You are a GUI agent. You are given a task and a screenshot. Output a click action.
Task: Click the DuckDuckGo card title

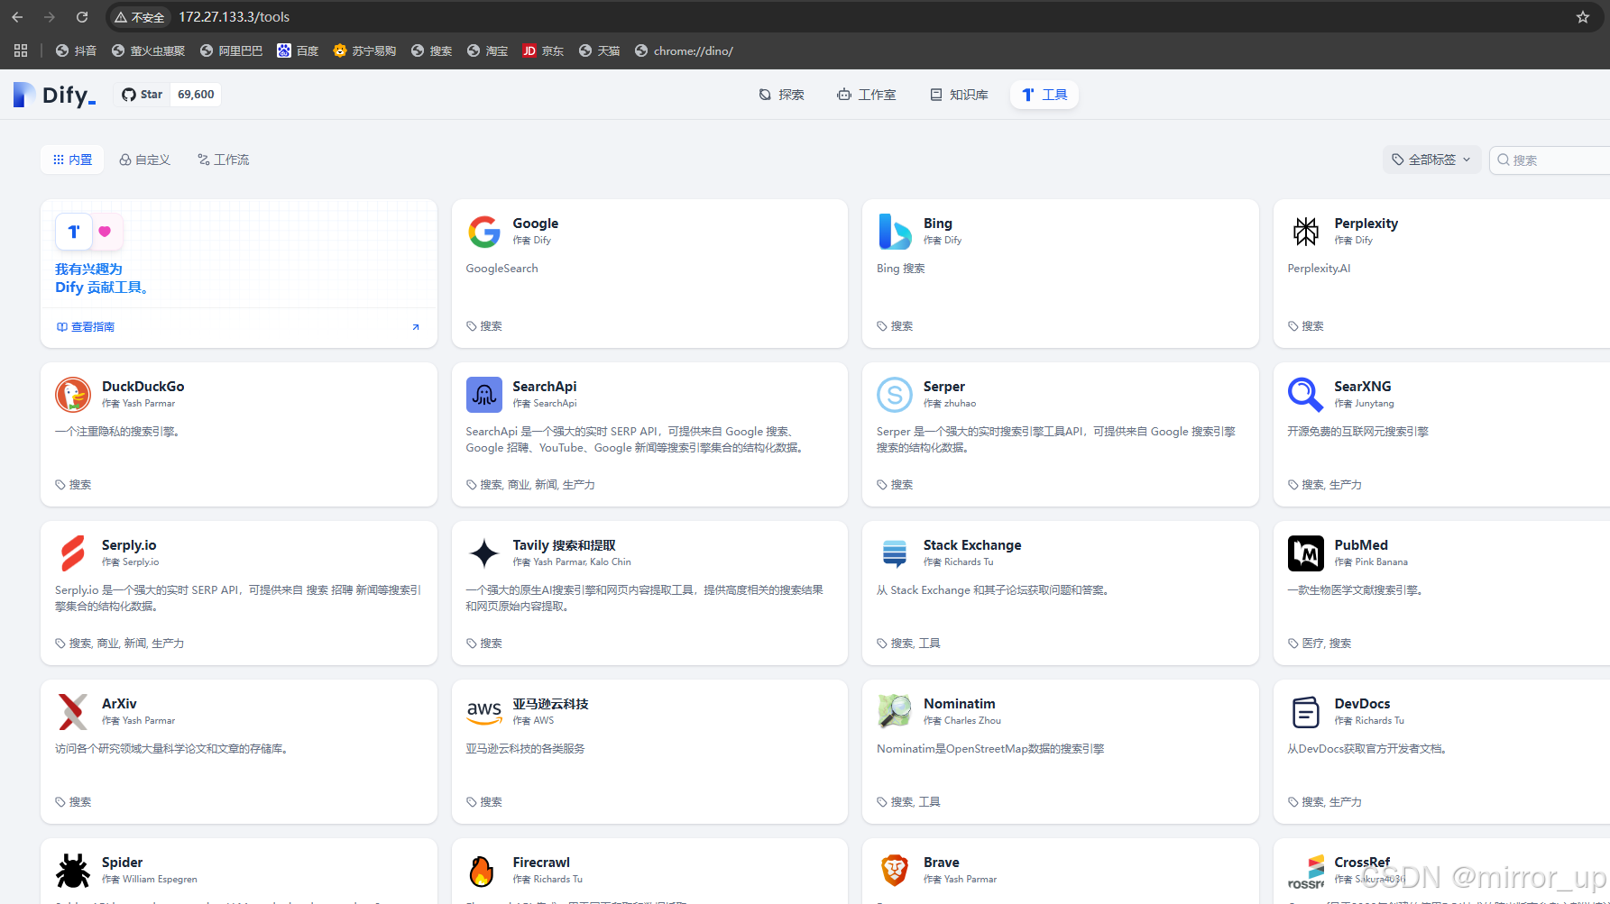143,387
